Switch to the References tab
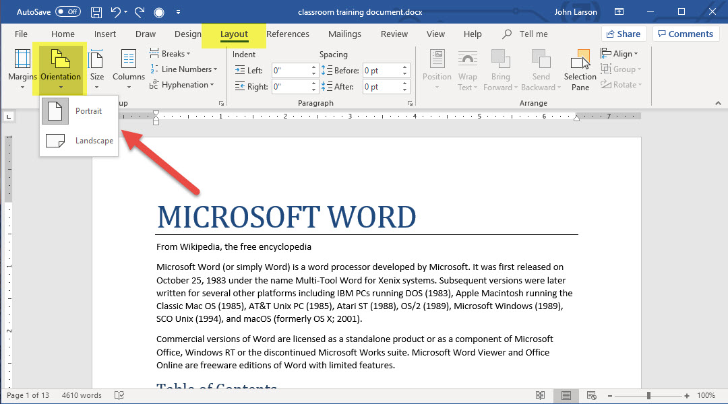 (x=288, y=34)
